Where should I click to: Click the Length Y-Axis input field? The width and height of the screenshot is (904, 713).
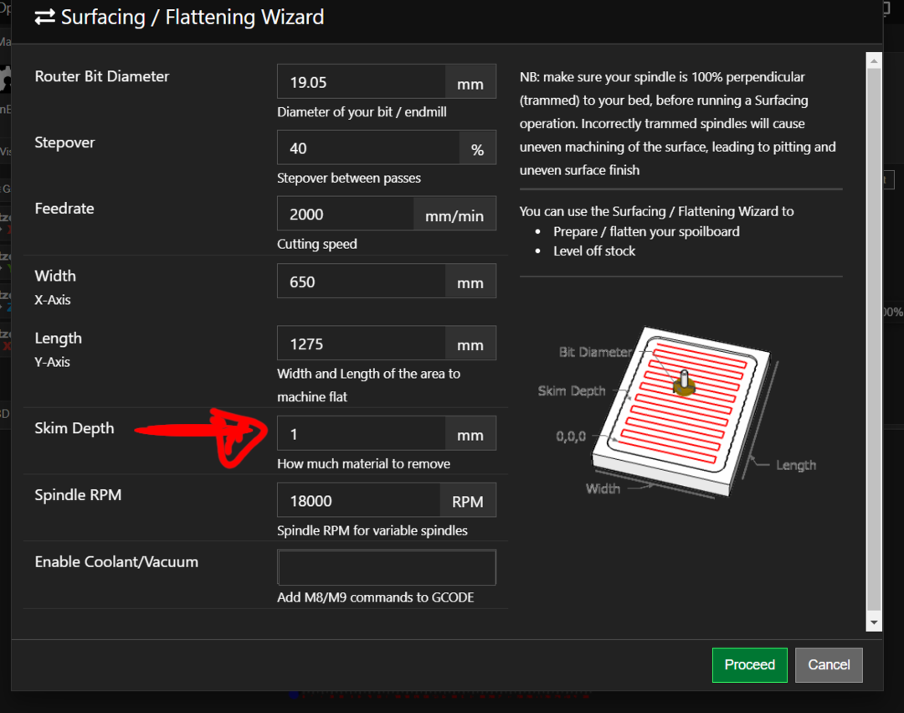(361, 344)
